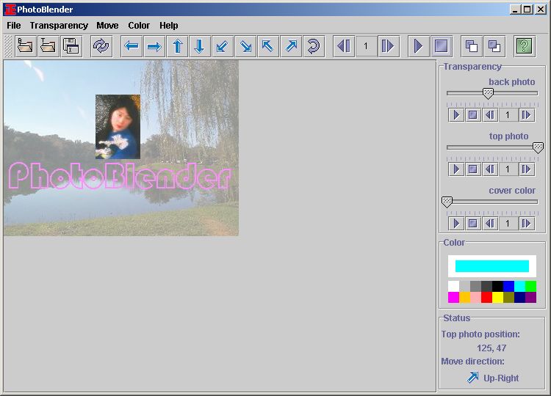
Task: Click the large cyan current color preview
Action: [x=492, y=266]
